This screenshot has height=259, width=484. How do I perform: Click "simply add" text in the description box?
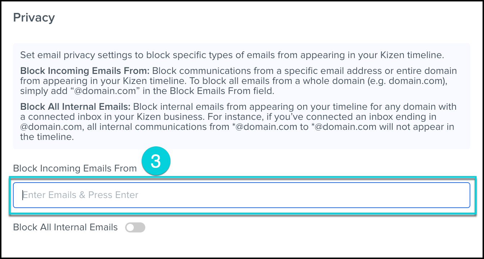click(x=37, y=91)
